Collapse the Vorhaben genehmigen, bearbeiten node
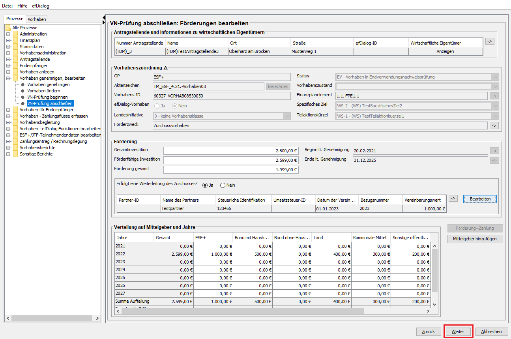This screenshot has height=339, width=511. click(x=8, y=78)
